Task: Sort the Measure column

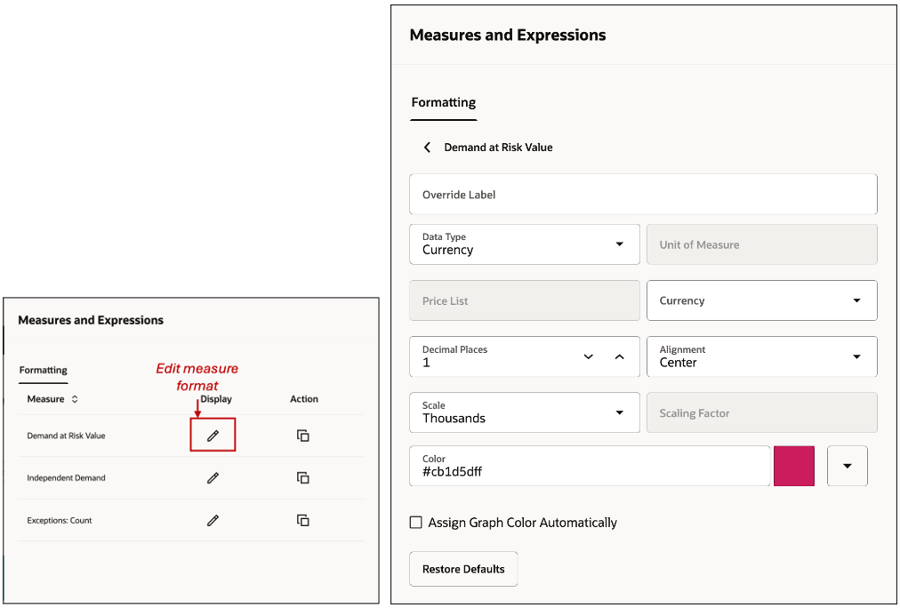Action: click(x=75, y=400)
